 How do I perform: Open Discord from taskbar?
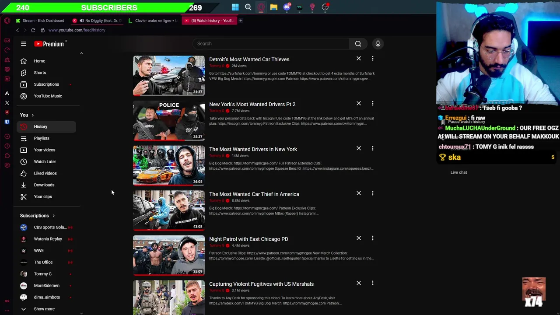pos(287,7)
